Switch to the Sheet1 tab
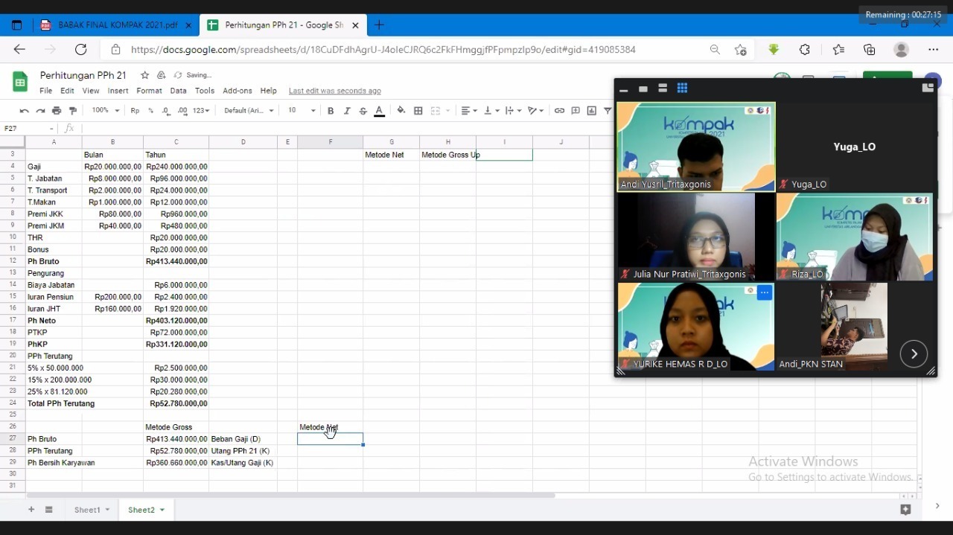This screenshot has height=535, width=953. 87,510
